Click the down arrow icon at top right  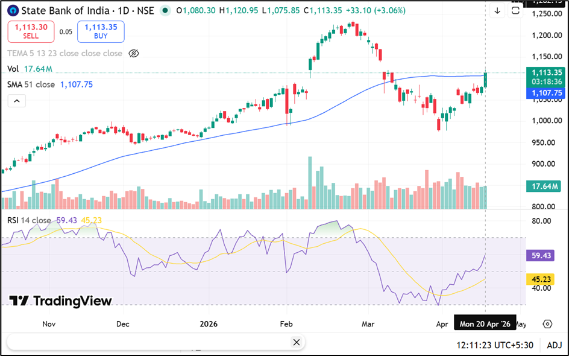pyautogui.click(x=497, y=11)
